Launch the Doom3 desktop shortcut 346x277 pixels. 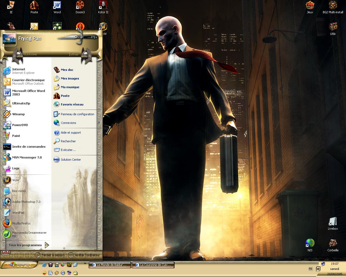80,7
